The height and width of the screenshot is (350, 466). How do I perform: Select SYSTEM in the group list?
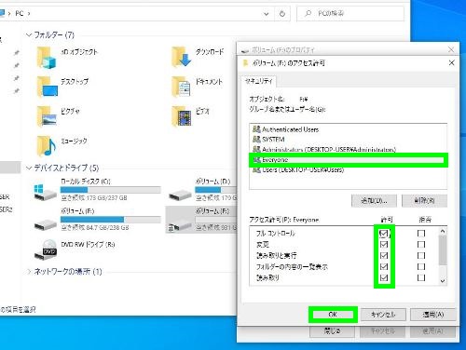pos(349,140)
